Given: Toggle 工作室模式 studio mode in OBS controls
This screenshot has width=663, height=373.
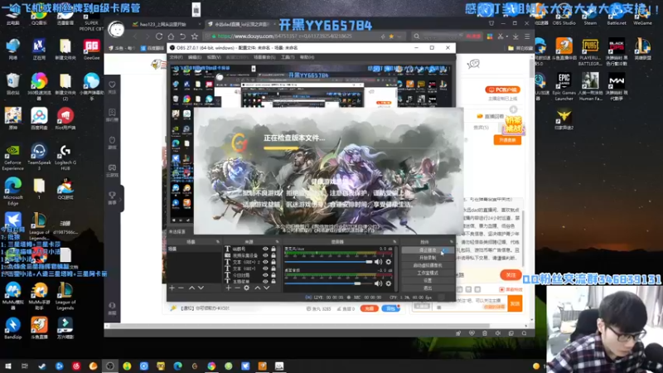Looking at the screenshot, I should click(x=428, y=274).
